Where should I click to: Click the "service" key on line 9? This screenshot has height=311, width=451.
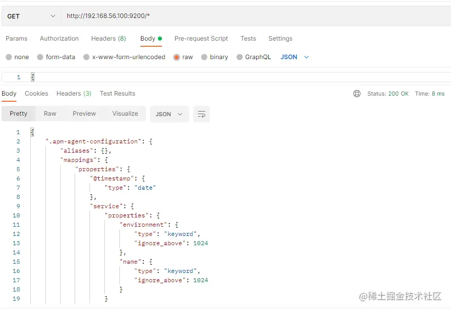click(106, 206)
